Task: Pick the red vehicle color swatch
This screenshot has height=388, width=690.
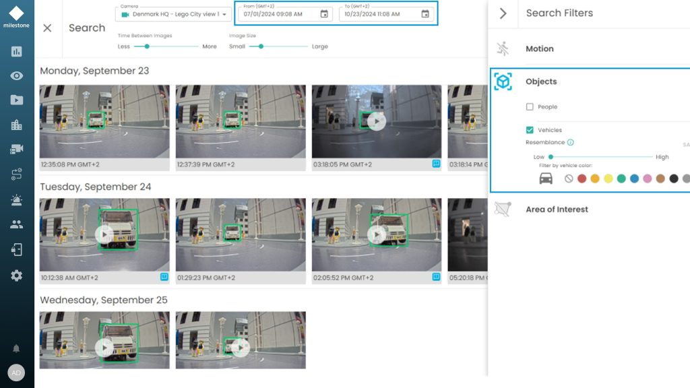Action: click(x=582, y=179)
